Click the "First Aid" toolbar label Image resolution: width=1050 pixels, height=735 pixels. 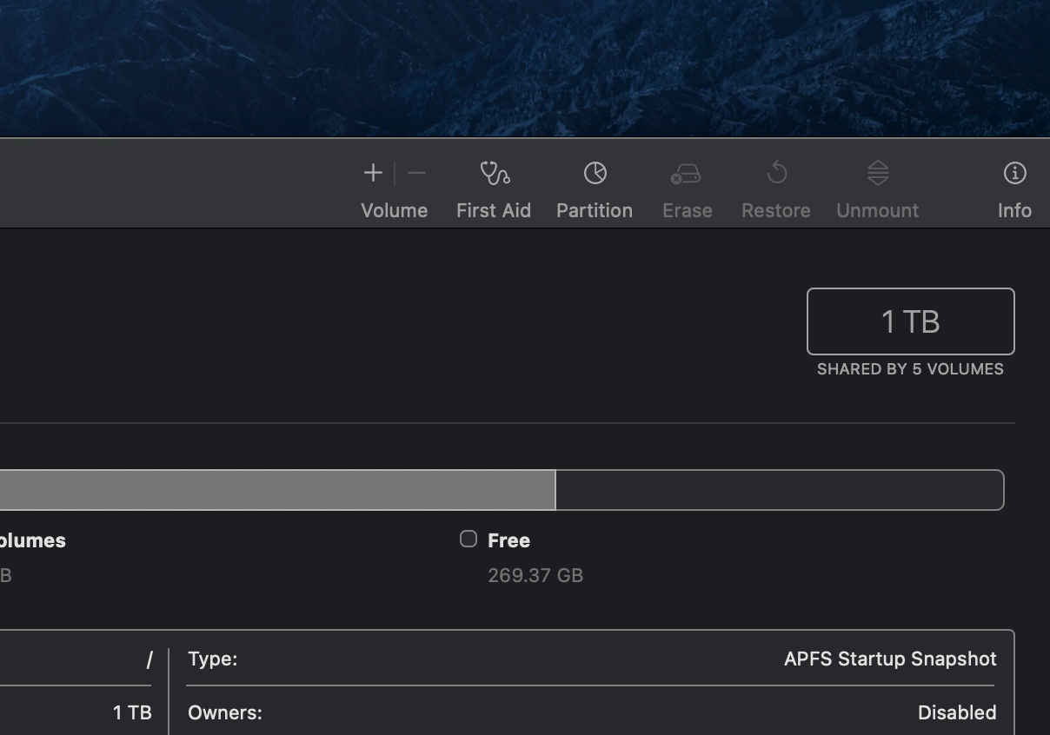(x=493, y=211)
